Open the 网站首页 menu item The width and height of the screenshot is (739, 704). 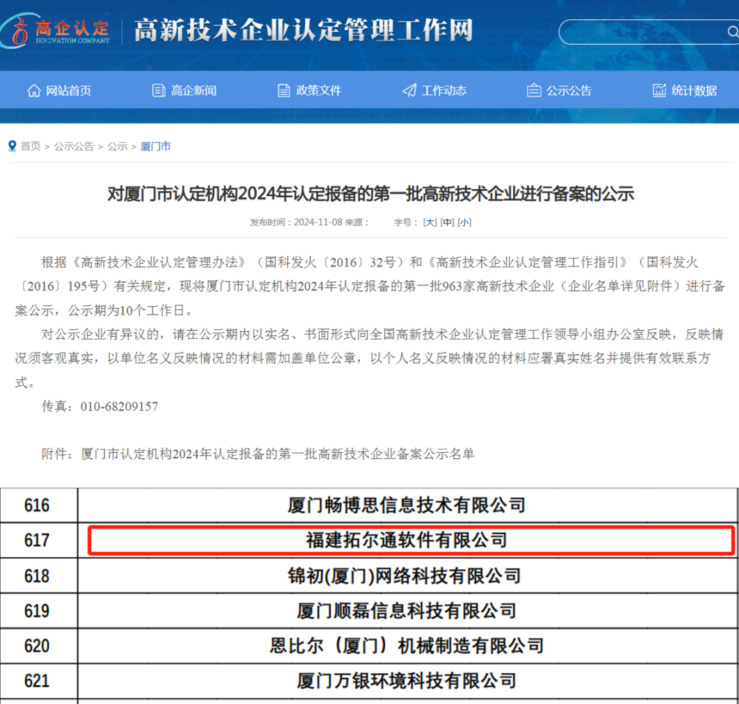tap(68, 90)
